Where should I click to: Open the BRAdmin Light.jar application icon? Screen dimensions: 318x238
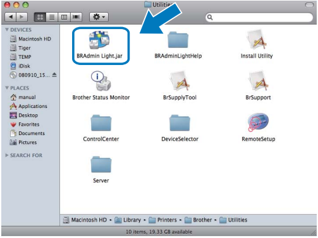[x=99, y=40]
